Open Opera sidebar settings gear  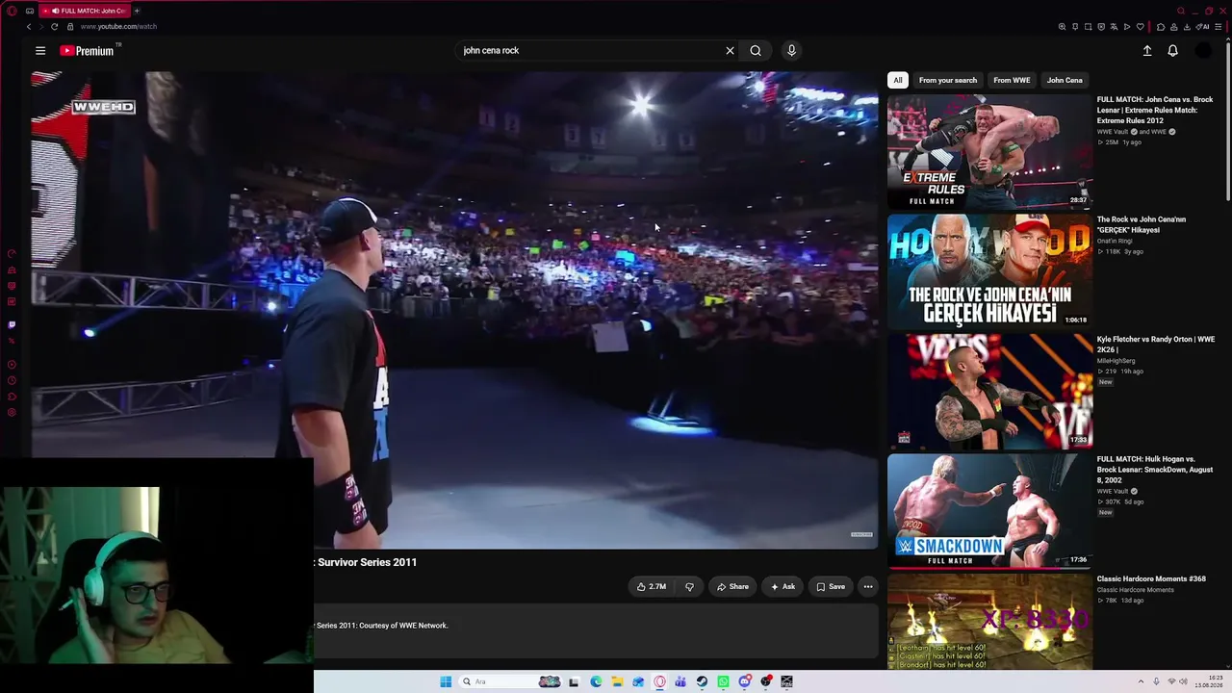[12, 412]
